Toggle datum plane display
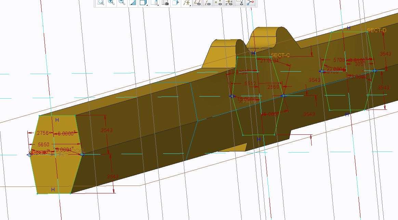This screenshot has height=220, width=398. click(x=197, y=2)
